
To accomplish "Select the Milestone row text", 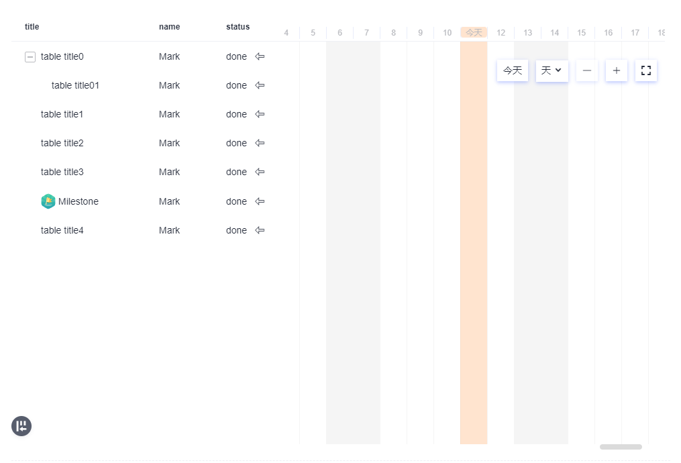I will (x=78, y=201).
